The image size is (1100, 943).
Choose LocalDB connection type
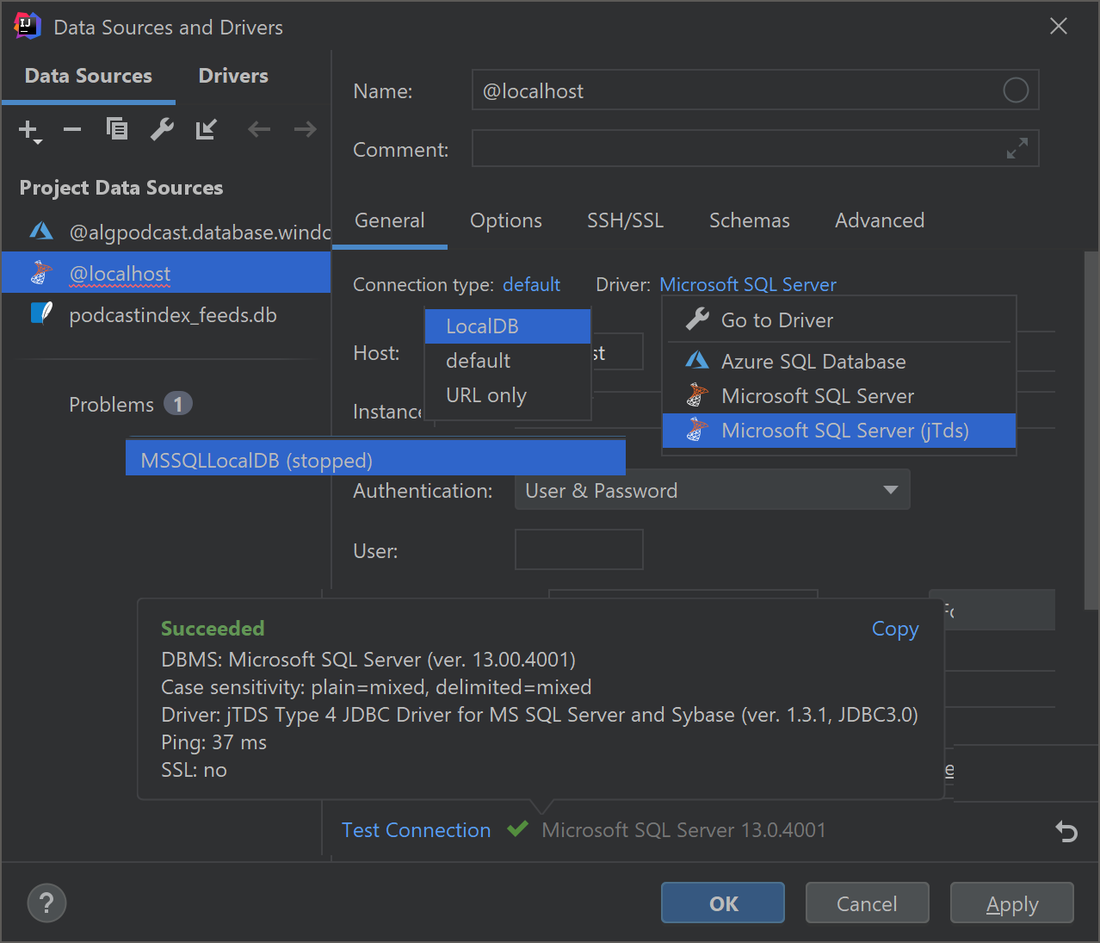(508, 326)
